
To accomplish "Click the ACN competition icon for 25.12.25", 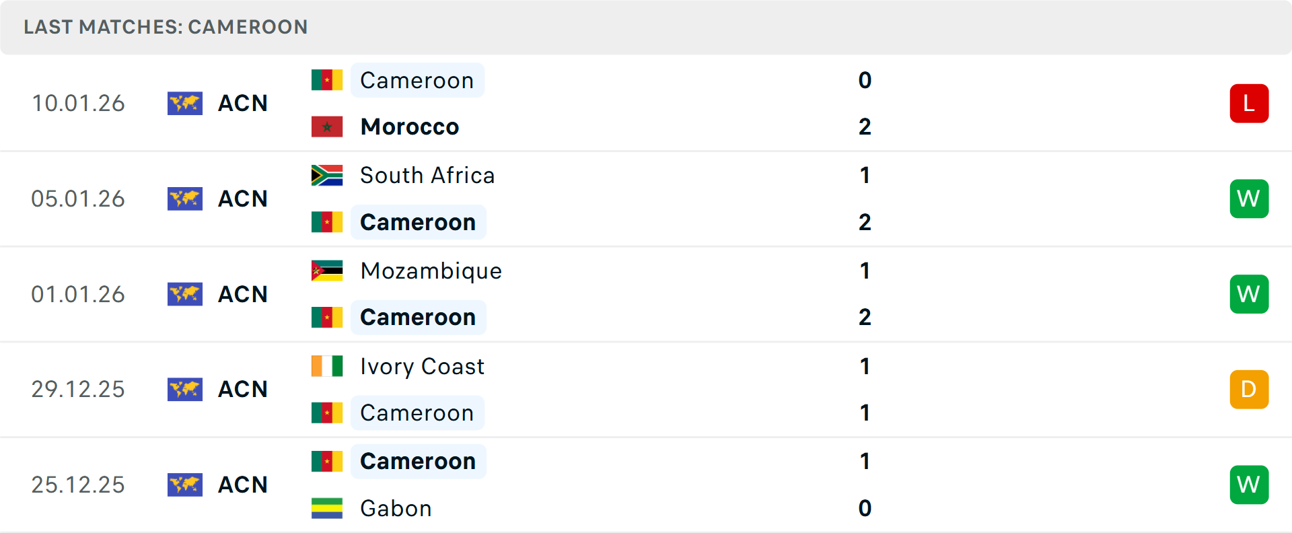I will [x=185, y=485].
